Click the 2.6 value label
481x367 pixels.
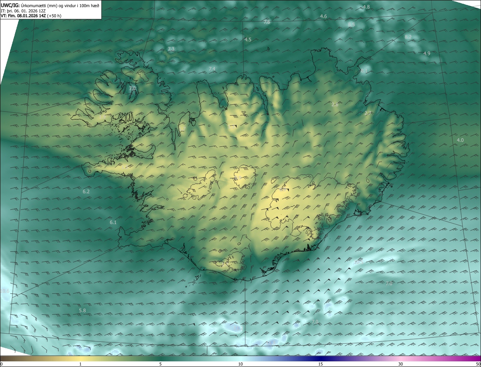[x=335, y=105]
